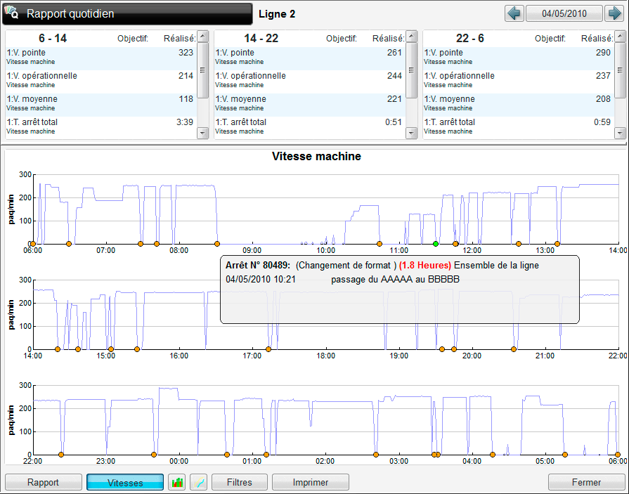Select the orange stop marker near 02:40
Image resolution: width=629 pixels, height=494 pixels.
pyautogui.click(x=376, y=455)
